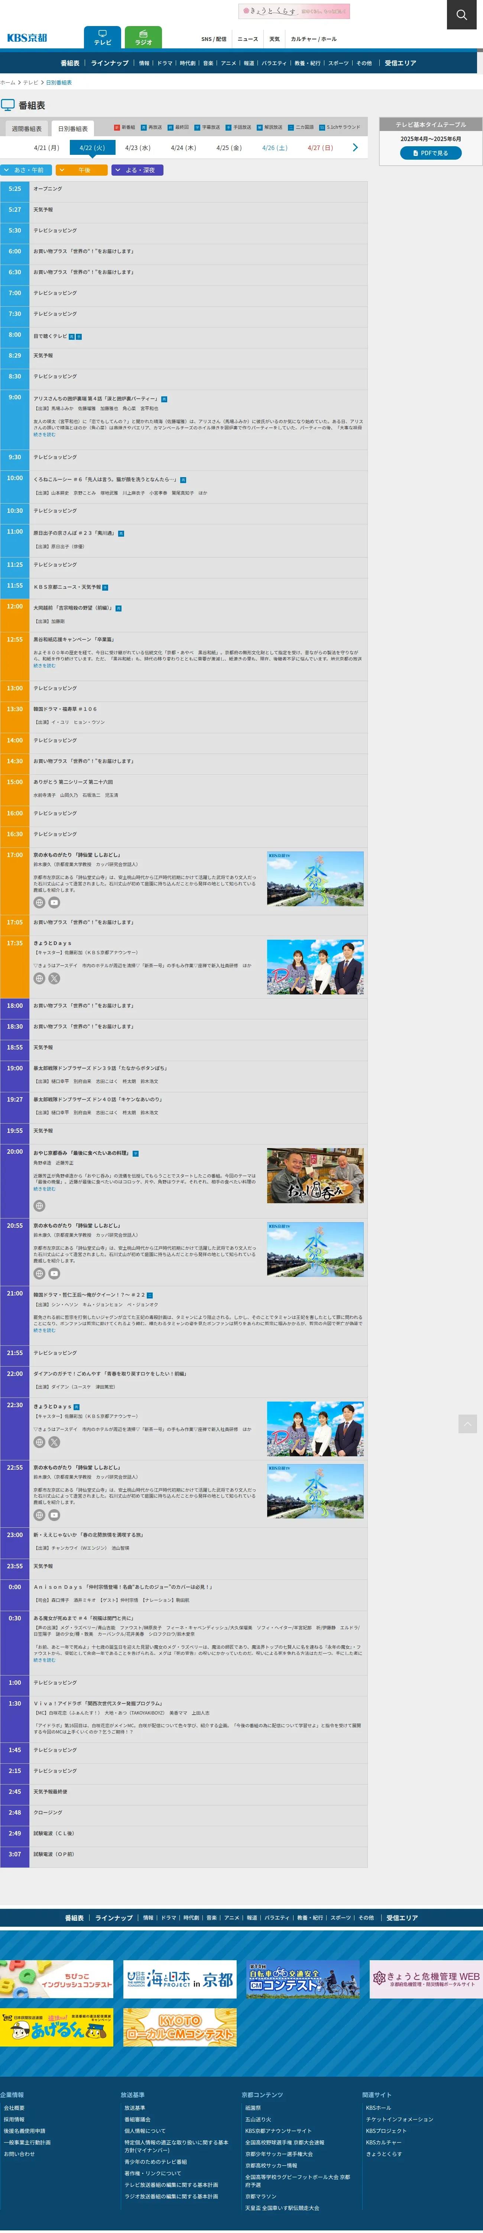Image resolution: width=483 pixels, height=2233 pixels.
Task: Select the 週間番組表 tab
Action: click(x=26, y=128)
